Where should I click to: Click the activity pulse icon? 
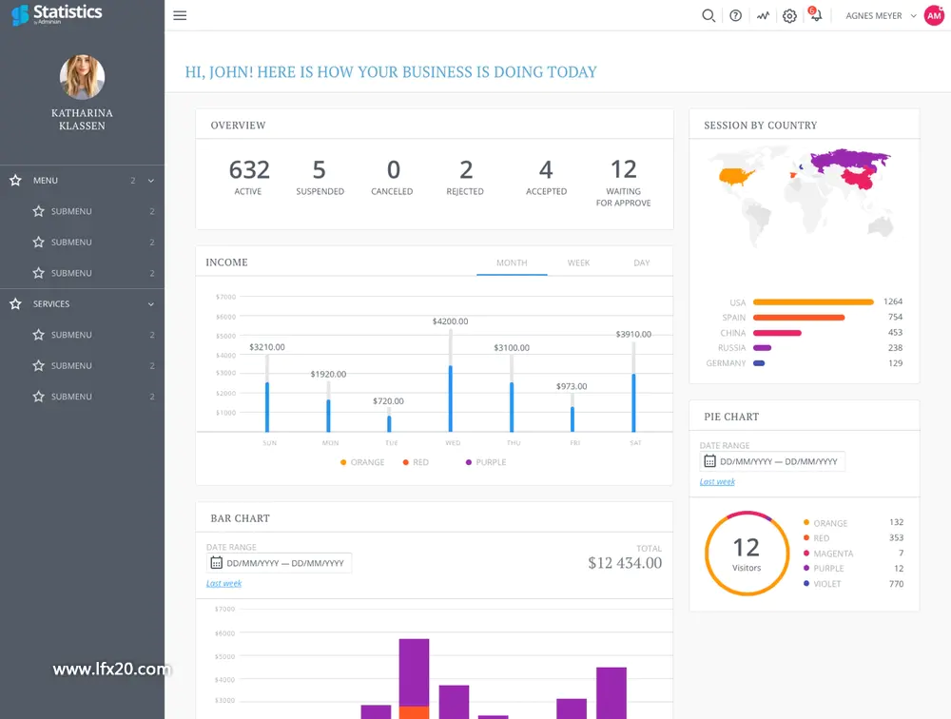tap(763, 16)
